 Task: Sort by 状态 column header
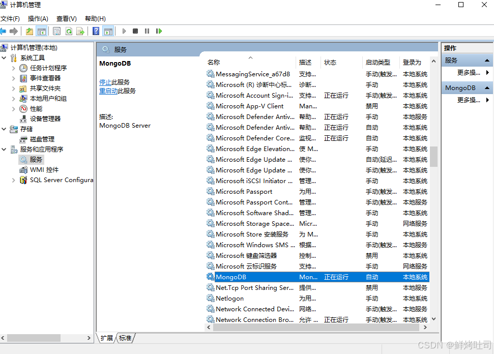tap(341, 63)
